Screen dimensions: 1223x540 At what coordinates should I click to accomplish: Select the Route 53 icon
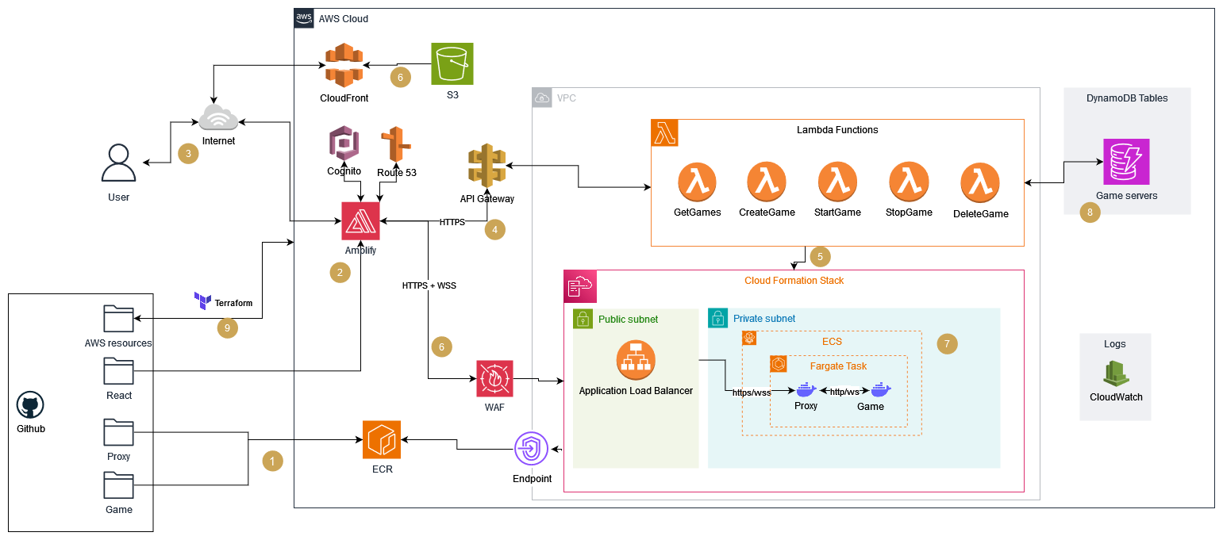[x=396, y=144]
